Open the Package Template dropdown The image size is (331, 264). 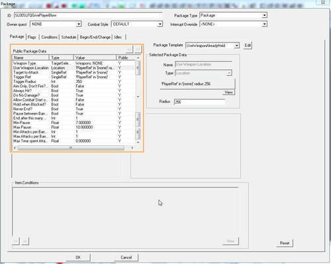point(236,46)
